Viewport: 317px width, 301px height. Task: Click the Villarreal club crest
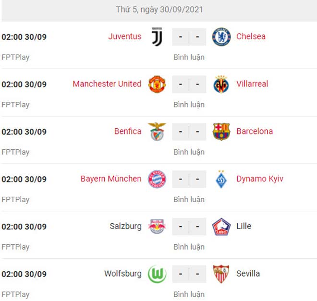click(221, 84)
